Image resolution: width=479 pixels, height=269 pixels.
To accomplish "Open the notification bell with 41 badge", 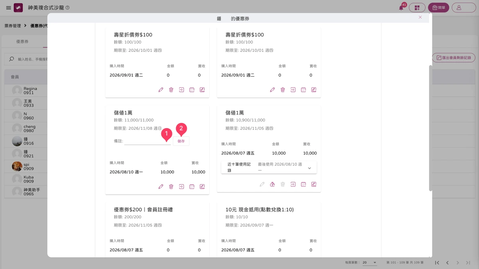I will 401,8.
